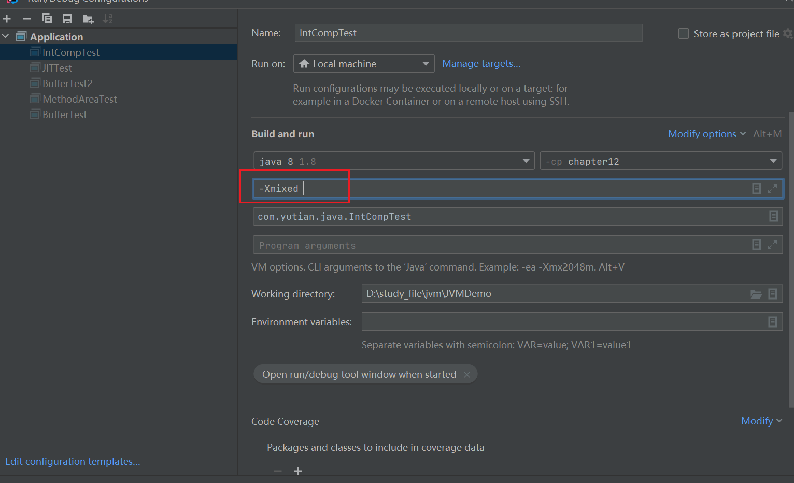Image resolution: width=794 pixels, height=483 pixels.
Task: Click the Add New Configuration plus icon
Action: (7, 19)
